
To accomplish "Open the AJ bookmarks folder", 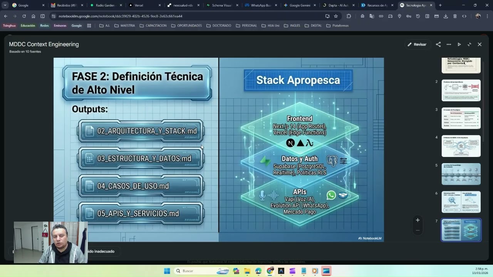I will 104,26.
